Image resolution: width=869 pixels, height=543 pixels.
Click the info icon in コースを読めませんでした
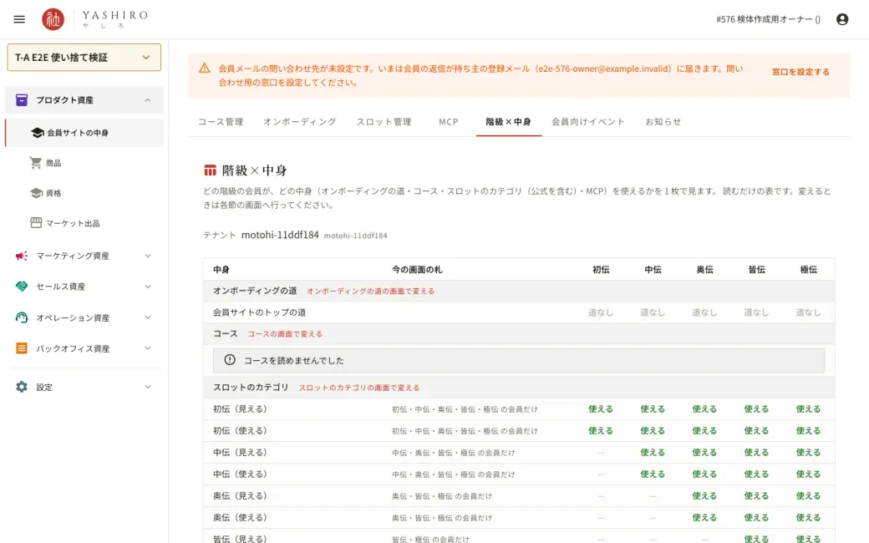click(x=230, y=359)
